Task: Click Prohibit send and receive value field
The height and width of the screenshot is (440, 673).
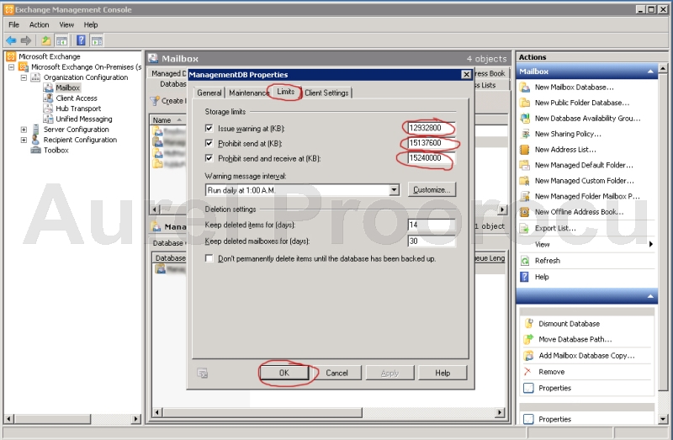Action: [432, 158]
